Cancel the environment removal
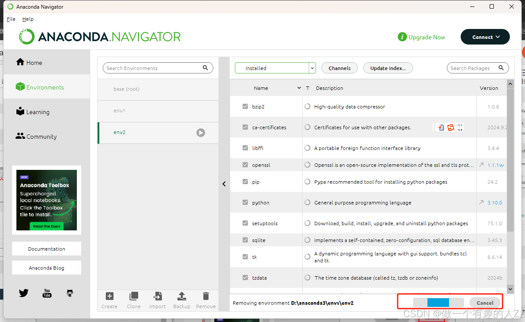The image size is (525, 322). tap(485, 303)
